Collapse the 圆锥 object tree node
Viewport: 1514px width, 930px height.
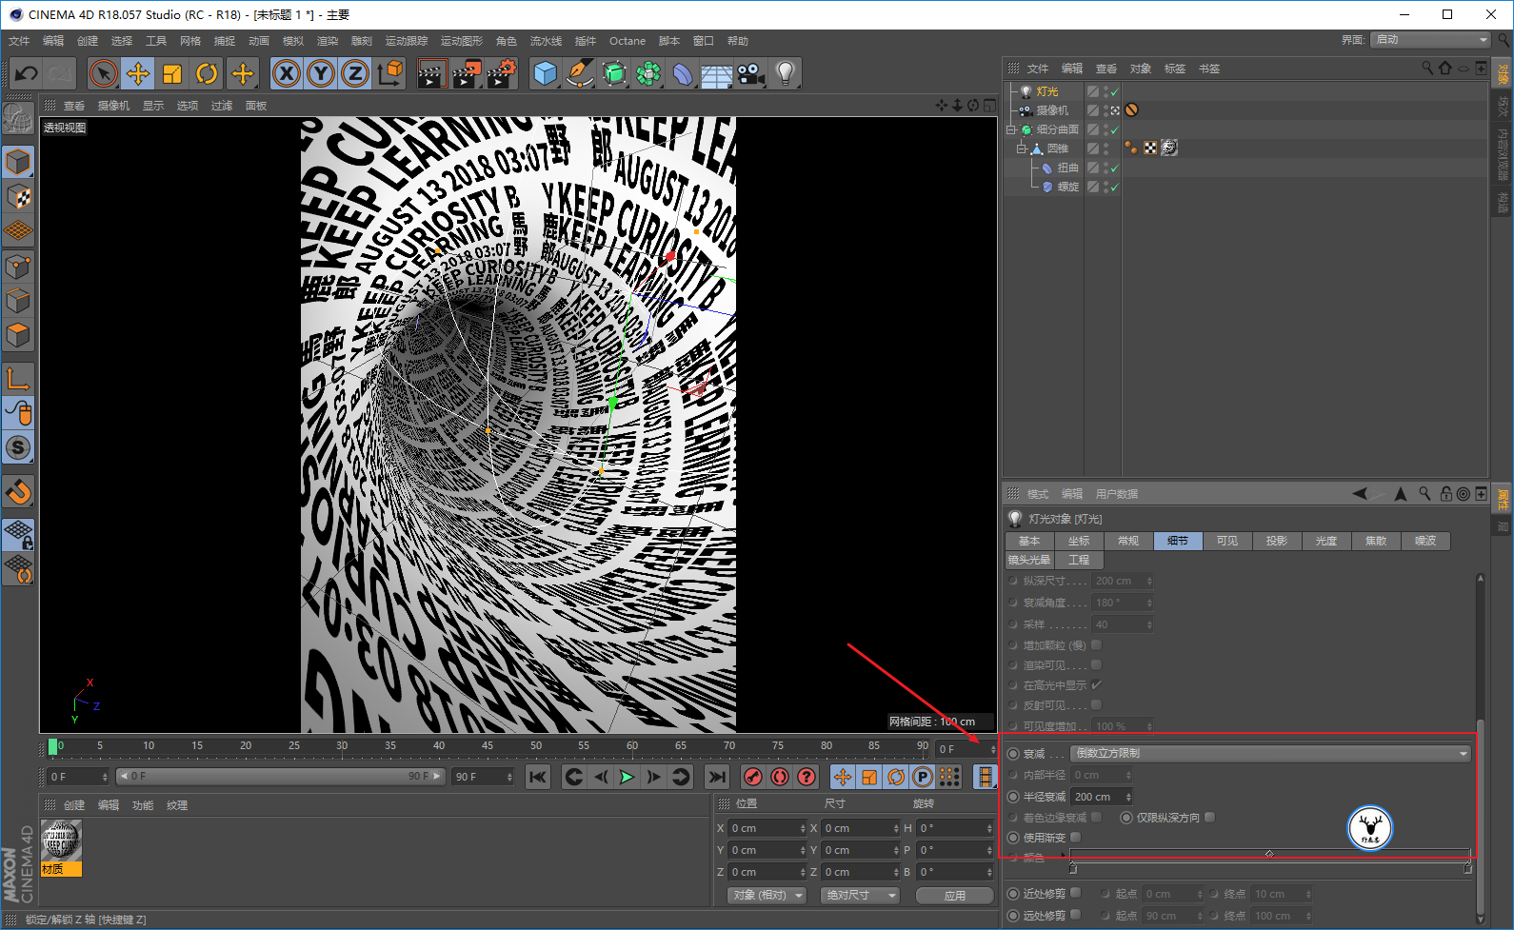1021,148
